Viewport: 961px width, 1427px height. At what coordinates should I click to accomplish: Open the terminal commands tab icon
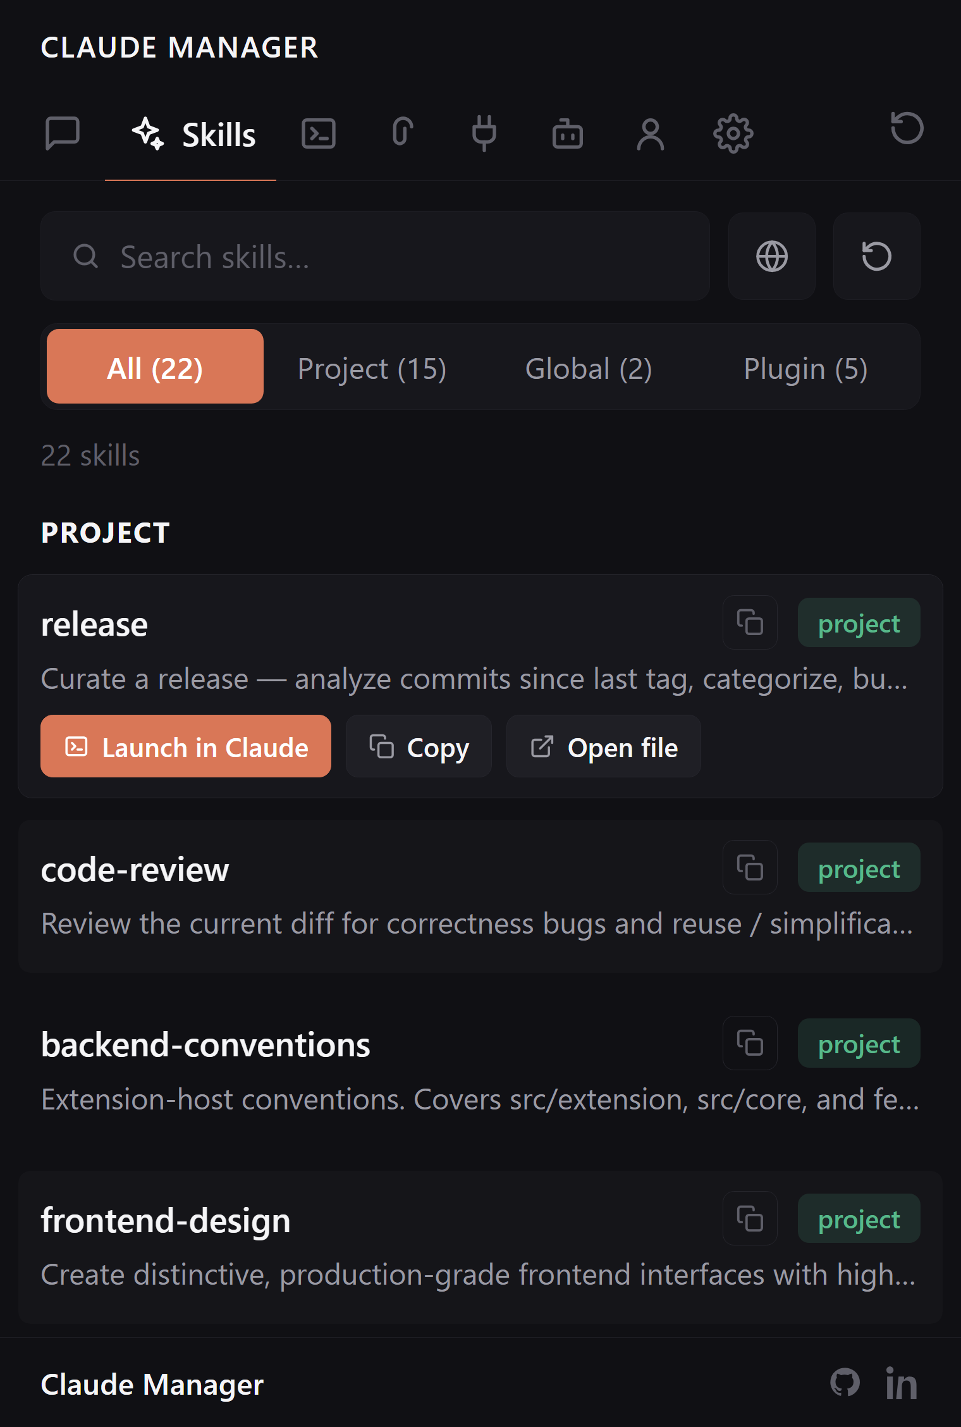pyautogui.click(x=319, y=133)
